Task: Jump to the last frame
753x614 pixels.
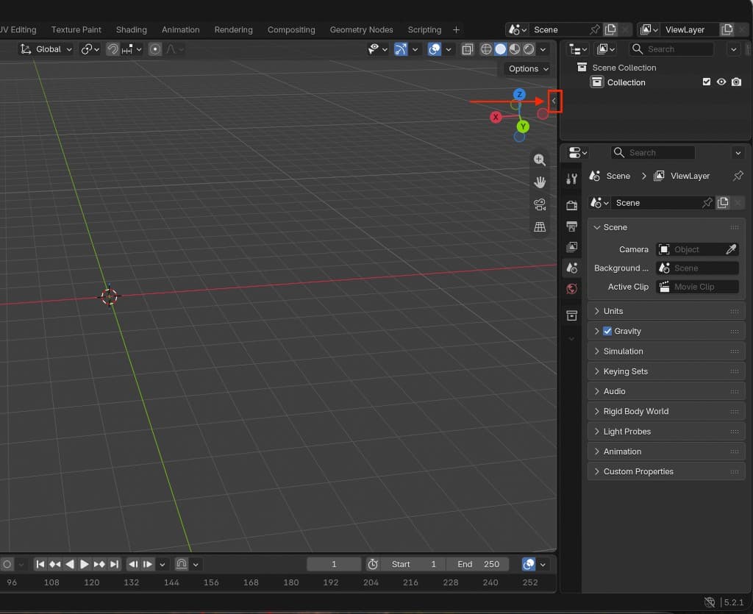Action: click(114, 564)
